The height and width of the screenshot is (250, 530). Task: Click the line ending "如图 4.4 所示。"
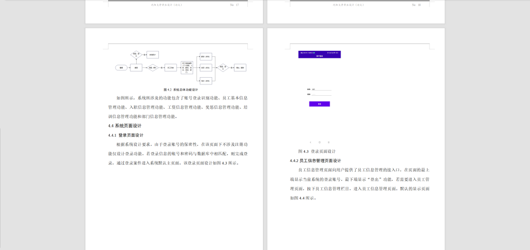click(303, 198)
